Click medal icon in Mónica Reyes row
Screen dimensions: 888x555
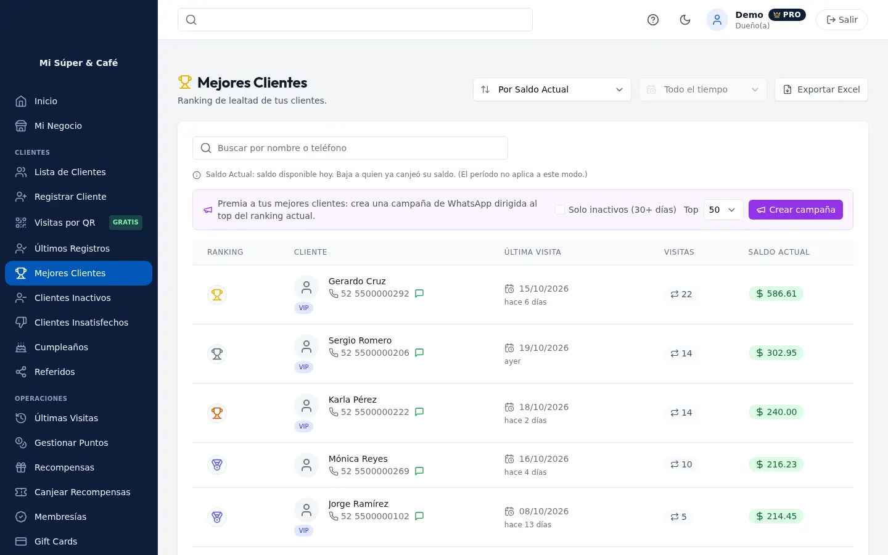pyautogui.click(x=217, y=465)
